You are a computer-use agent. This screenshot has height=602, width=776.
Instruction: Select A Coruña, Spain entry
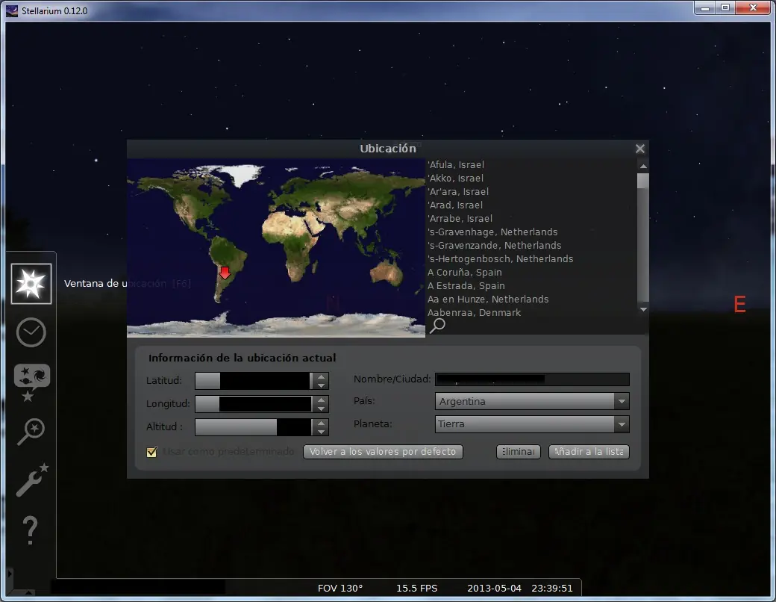coord(465,272)
